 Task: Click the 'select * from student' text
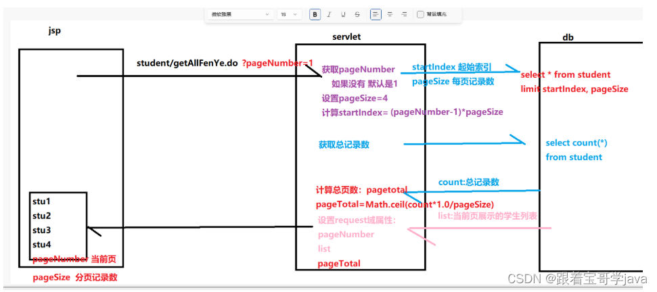point(566,75)
